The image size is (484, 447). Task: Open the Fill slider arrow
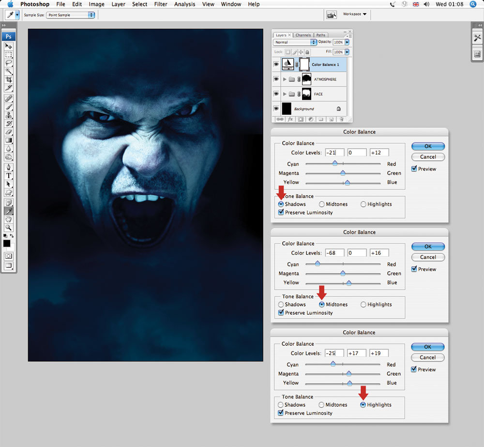(347, 52)
